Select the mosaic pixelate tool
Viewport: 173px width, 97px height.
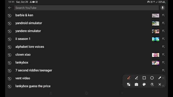pyautogui.click(x=129, y=84)
